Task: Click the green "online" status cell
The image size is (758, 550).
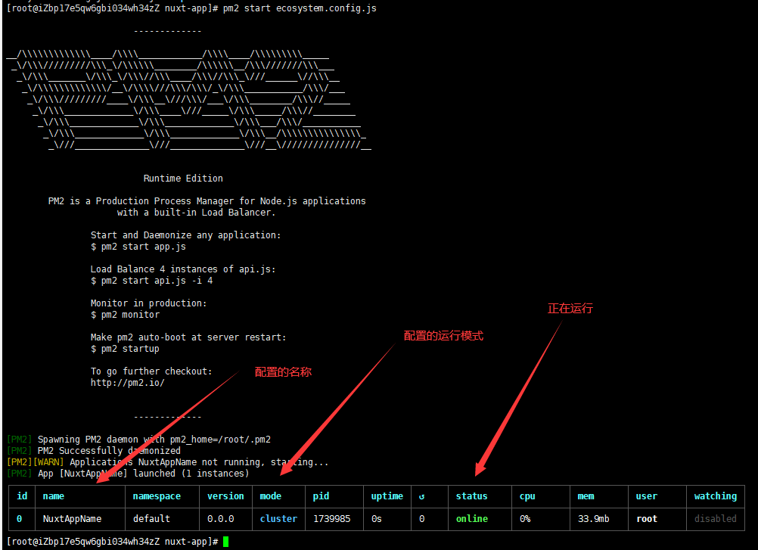Action: click(471, 519)
